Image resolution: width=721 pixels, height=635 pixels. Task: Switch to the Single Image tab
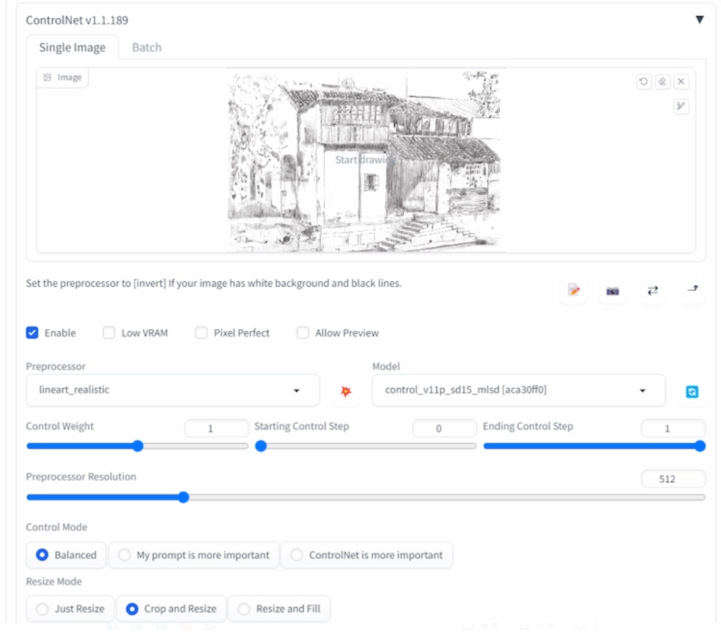point(72,47)
